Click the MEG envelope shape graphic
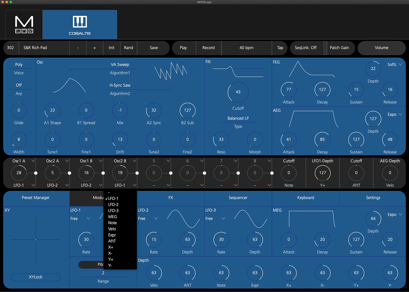Viewport: 409px width, 292px height. (x=312, y=219)
